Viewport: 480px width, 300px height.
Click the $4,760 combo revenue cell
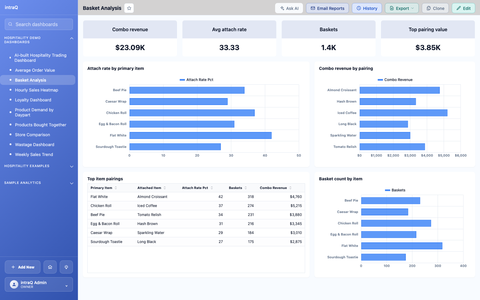click(296, 197)
